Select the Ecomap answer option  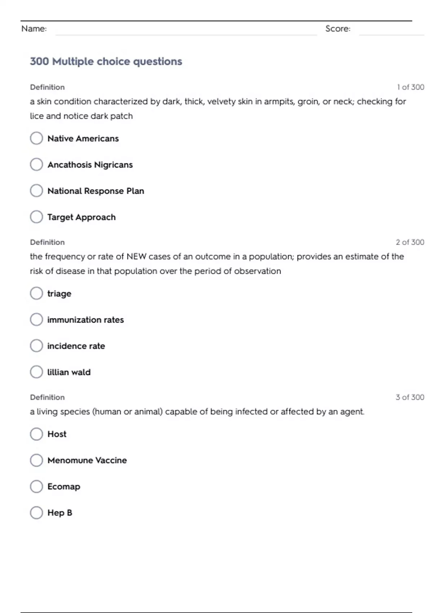click(x=36, y=486)
